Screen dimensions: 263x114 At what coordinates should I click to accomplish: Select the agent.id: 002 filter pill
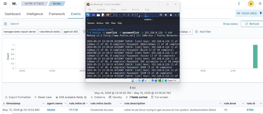(x=71, y=32)
